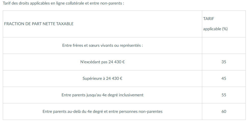247x122 pixels.
Task: Select the 'Supérieure à 24 430 €' cell
Action: 102,79
